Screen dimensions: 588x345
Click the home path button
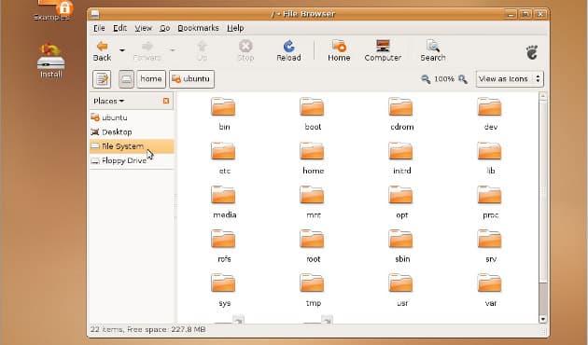151,79
